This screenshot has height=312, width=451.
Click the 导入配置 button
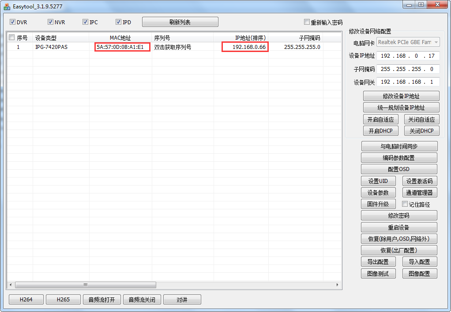[420, 262]
